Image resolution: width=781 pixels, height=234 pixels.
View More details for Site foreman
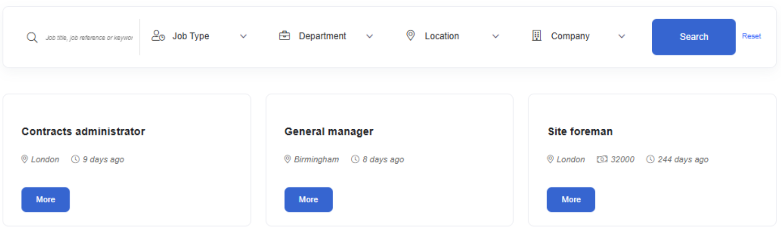(570, 200)
